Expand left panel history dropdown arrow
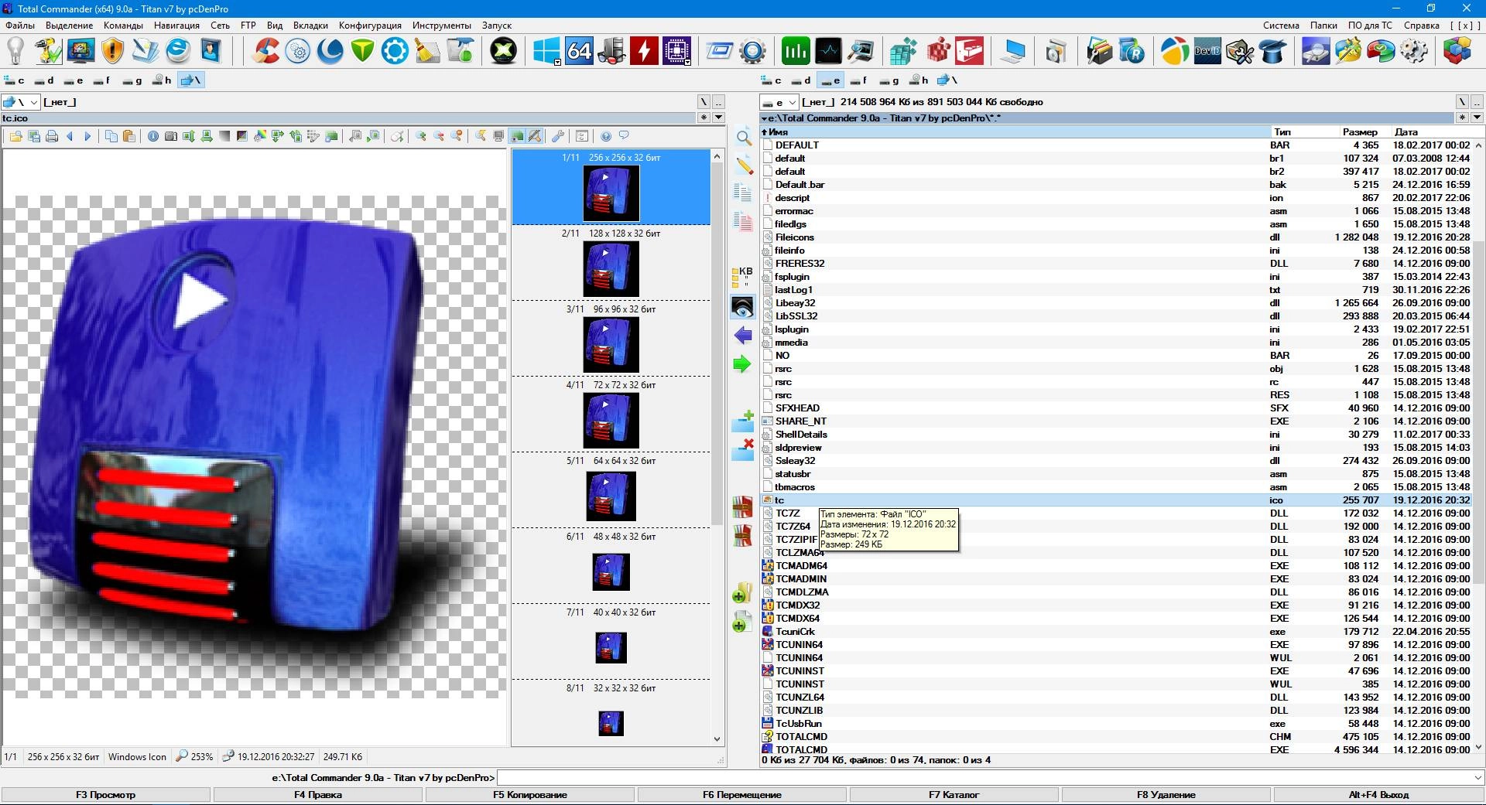 point(718,118)
